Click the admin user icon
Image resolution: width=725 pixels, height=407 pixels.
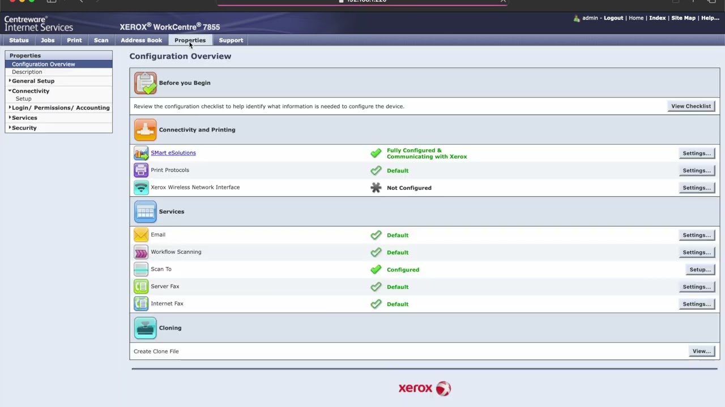(577, 18)
